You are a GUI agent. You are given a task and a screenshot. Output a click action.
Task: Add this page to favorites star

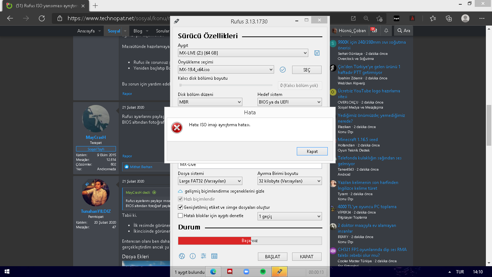tap(379, 18)
